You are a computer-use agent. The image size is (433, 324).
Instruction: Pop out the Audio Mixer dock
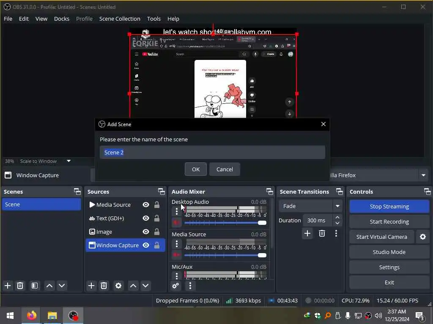[x=269, y=192]
